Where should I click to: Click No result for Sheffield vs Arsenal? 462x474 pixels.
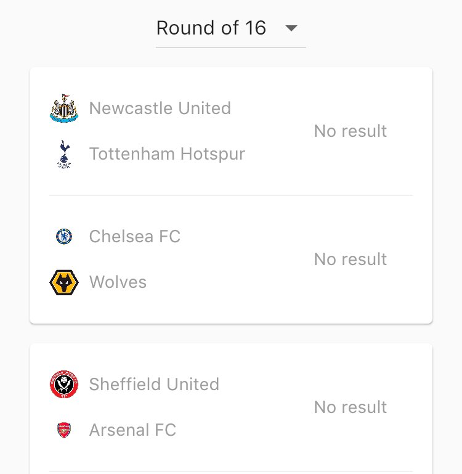click(350, 407)
